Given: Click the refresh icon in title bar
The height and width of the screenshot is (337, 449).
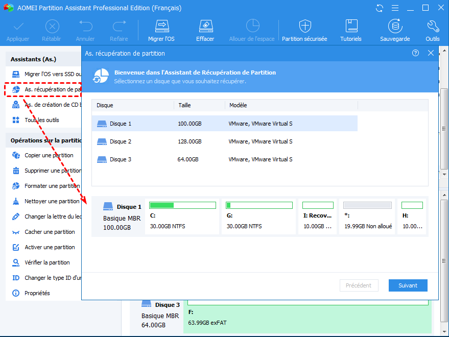Looking at the screenshot, I should pos(380,8).
